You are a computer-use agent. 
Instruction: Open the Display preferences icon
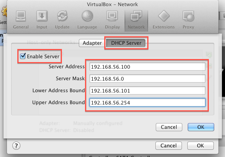click(112, 16)
